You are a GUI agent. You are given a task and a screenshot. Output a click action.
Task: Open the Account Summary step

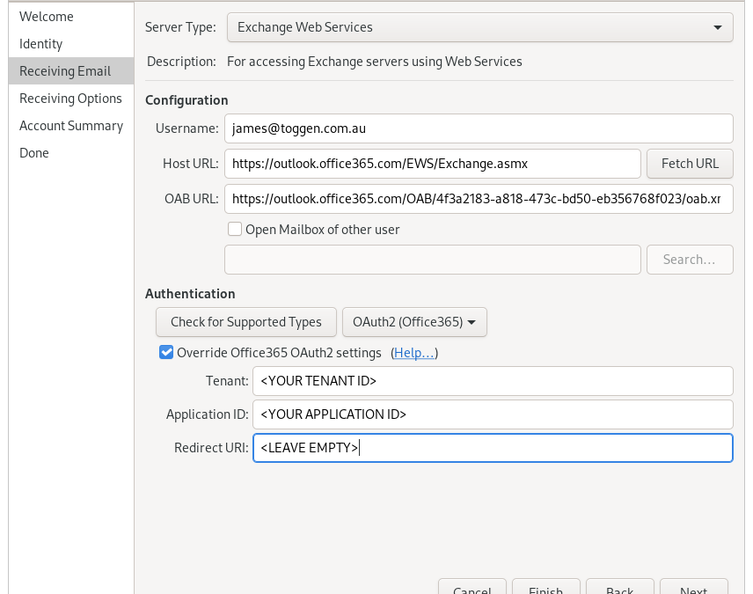71,126
